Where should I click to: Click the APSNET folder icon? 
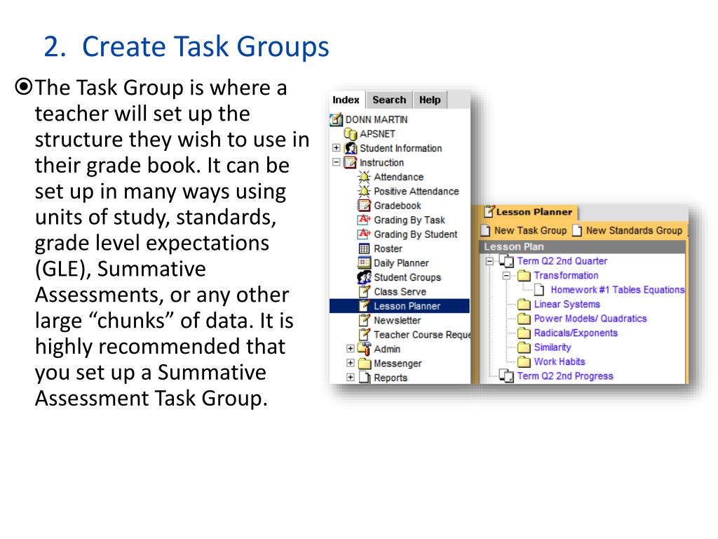351,134
